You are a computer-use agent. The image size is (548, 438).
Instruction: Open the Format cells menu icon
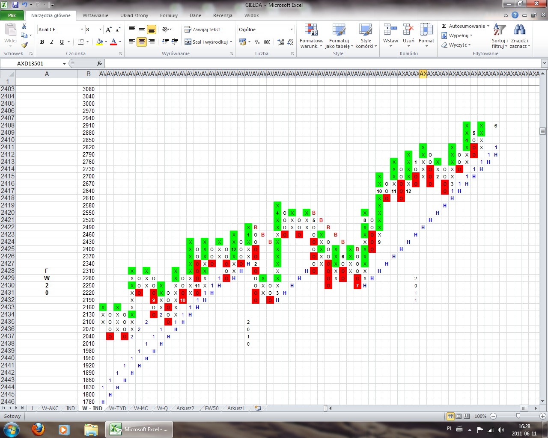426,30
